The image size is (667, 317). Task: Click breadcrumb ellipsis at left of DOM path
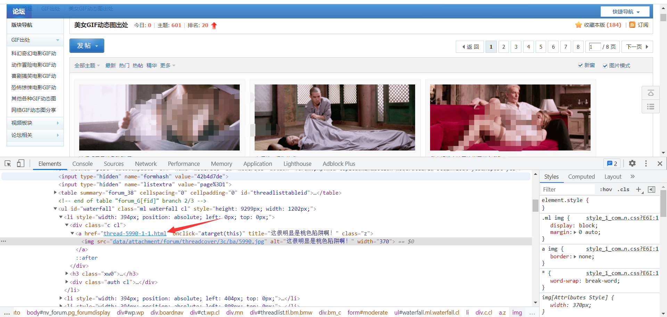click(7, 312)
